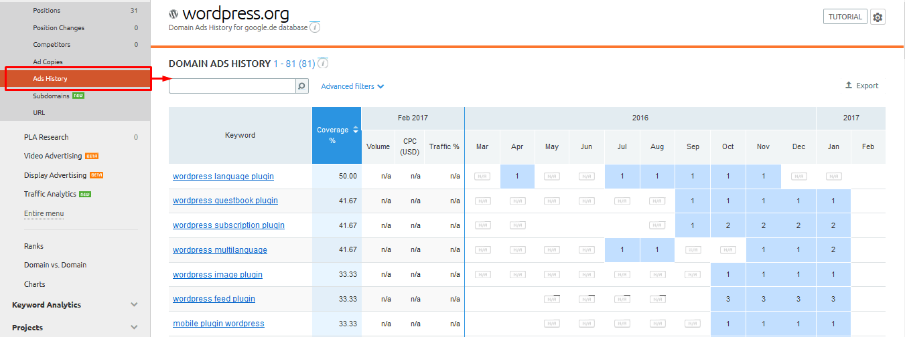Expand Advanced filters dropdown
This screenshot has height=337, width=905.
coord(352,86)
